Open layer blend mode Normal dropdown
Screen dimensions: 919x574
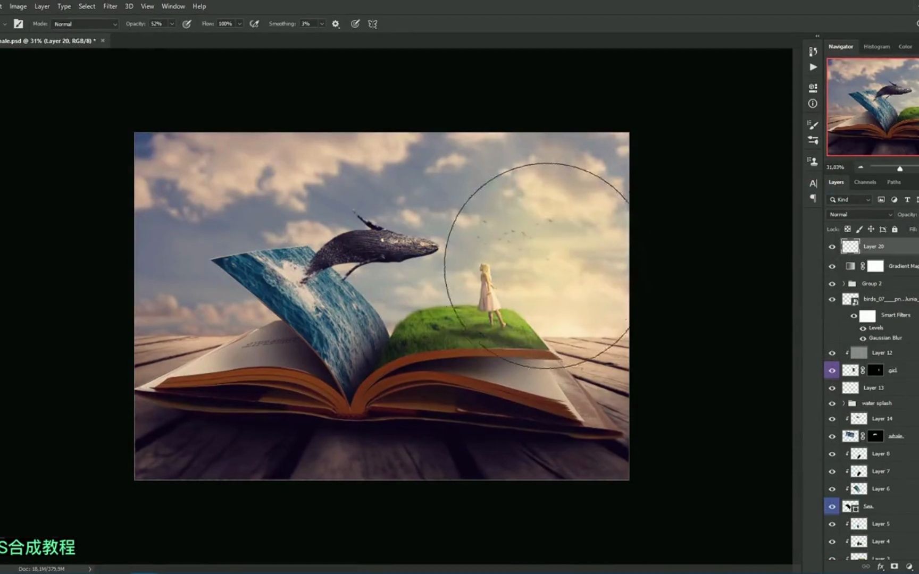(x=860, y=215)
